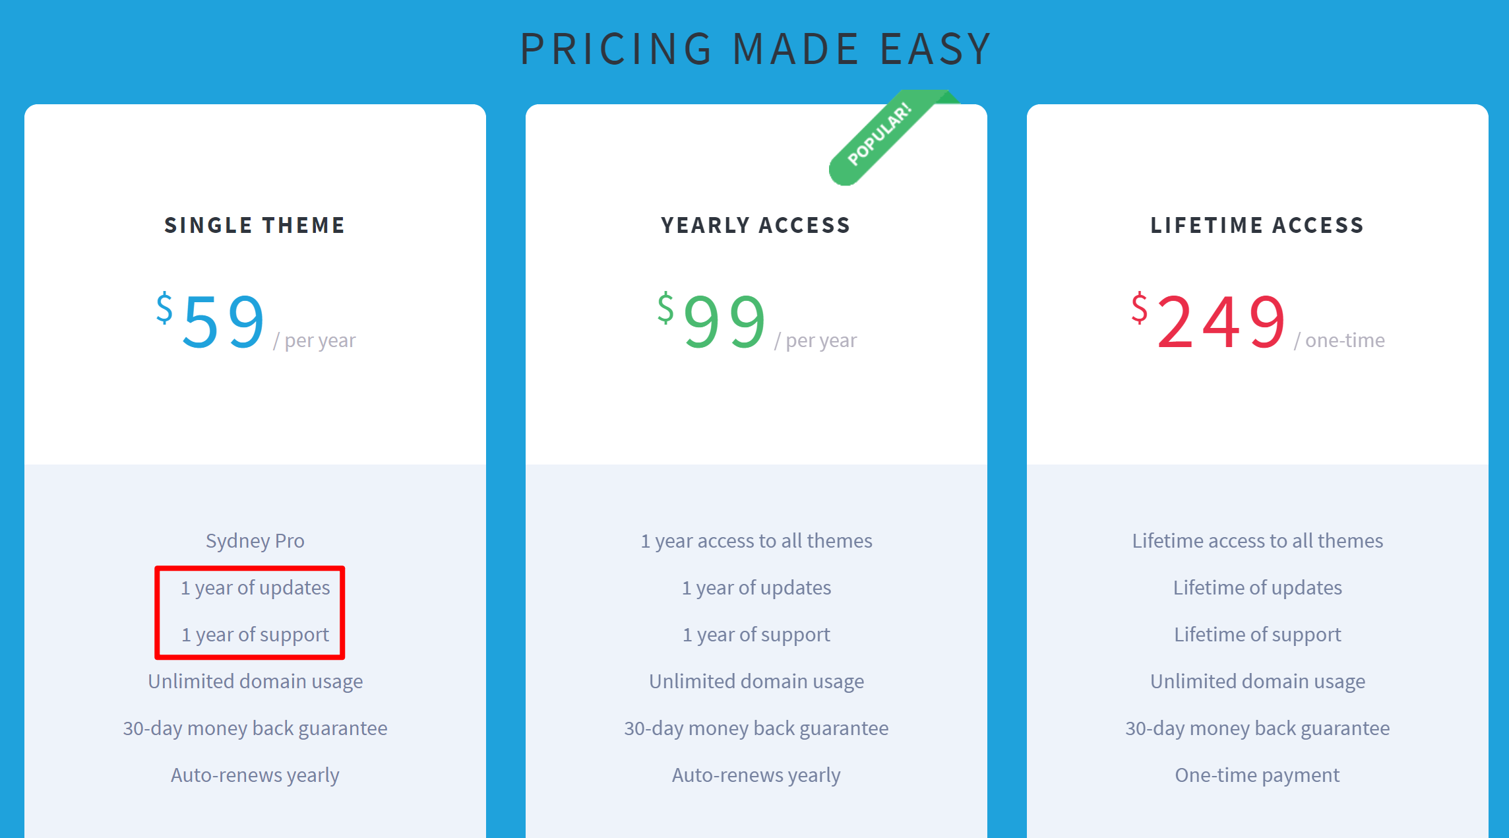Click the red $249 price

pyautogui.click(x=1208, y=321)
